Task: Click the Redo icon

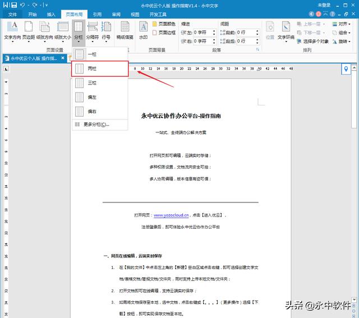Action: click(x=35, y=5)
